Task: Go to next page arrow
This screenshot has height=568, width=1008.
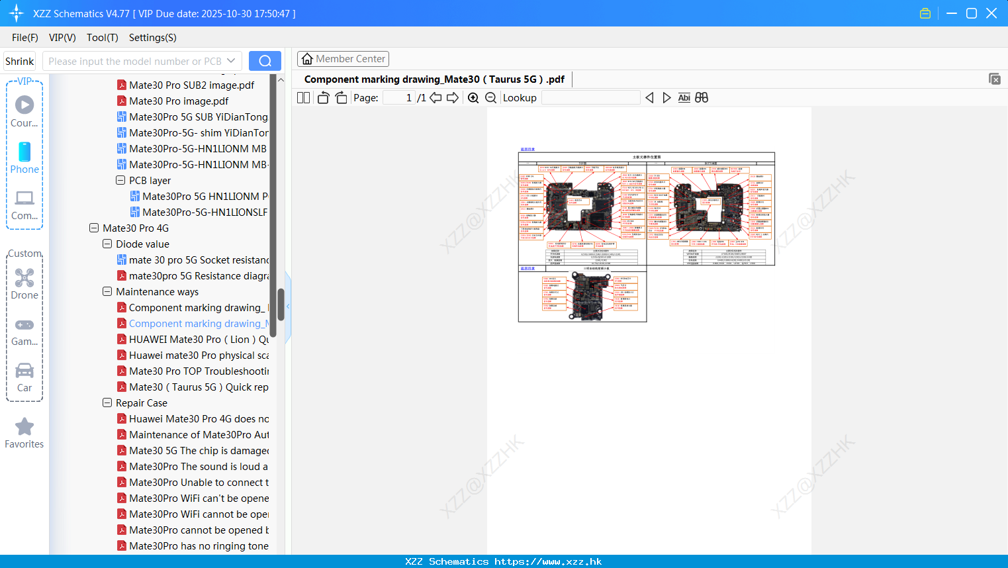Action: click(453, 97)
